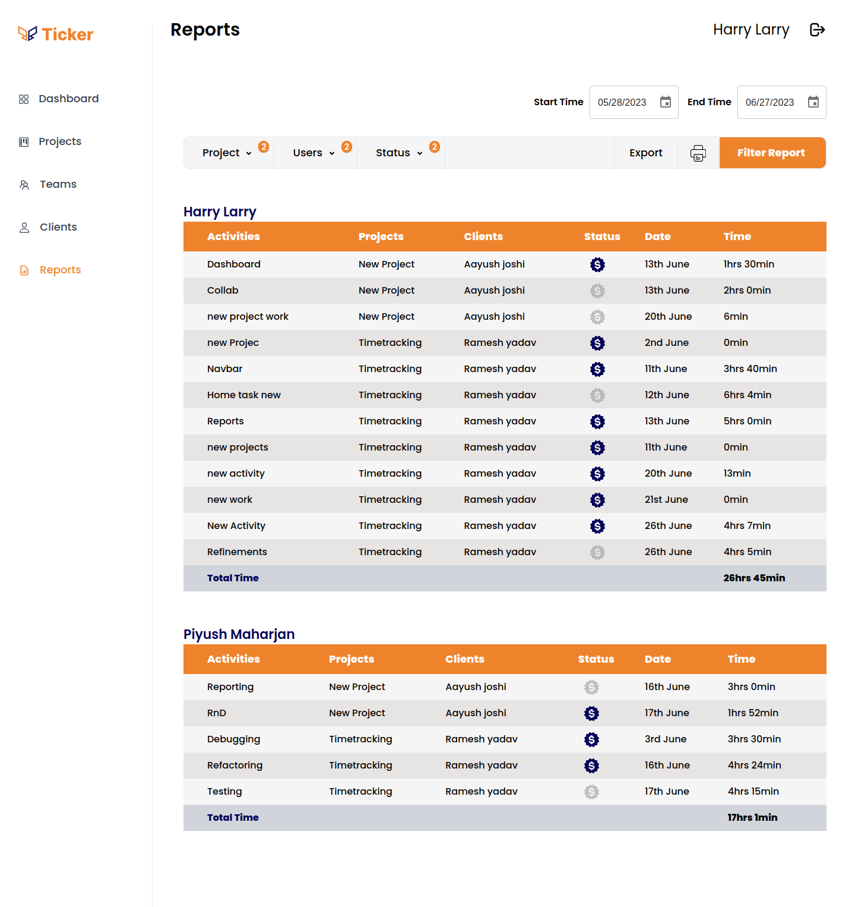
Task: Click status icon for new projects row
Action: (597, 448)
